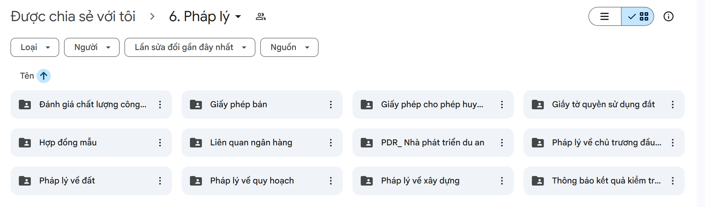Click shared folder icon of PDR_ Nhà phát triển du an
The height and width of the screenshot is (207, 705).
[367, 143]
